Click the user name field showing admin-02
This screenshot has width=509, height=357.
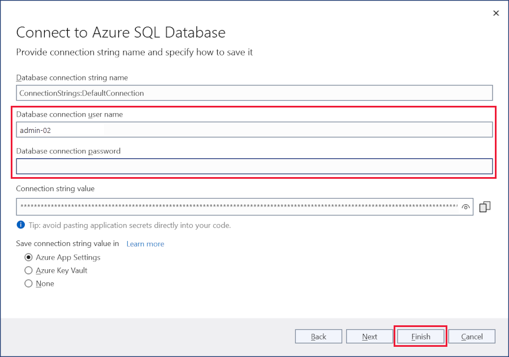[x=254, y=130]
